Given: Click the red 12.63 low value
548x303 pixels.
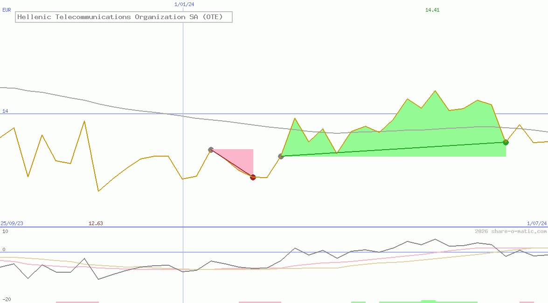Looking at the screenshot, I should tap(96, 223).
